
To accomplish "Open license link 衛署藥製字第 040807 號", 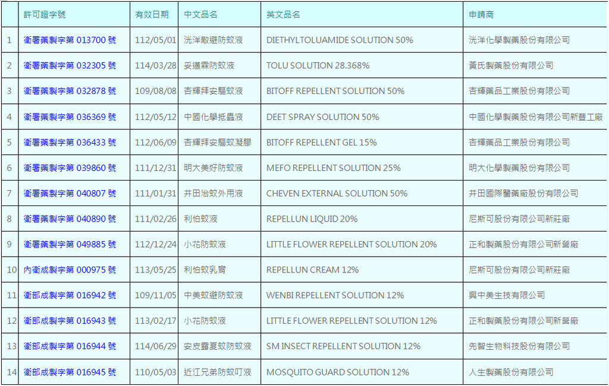I will (x=70, y=193).
